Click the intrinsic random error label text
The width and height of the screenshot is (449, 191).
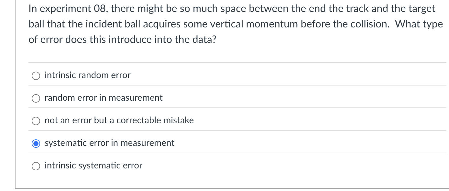click(x=87, y=75)
